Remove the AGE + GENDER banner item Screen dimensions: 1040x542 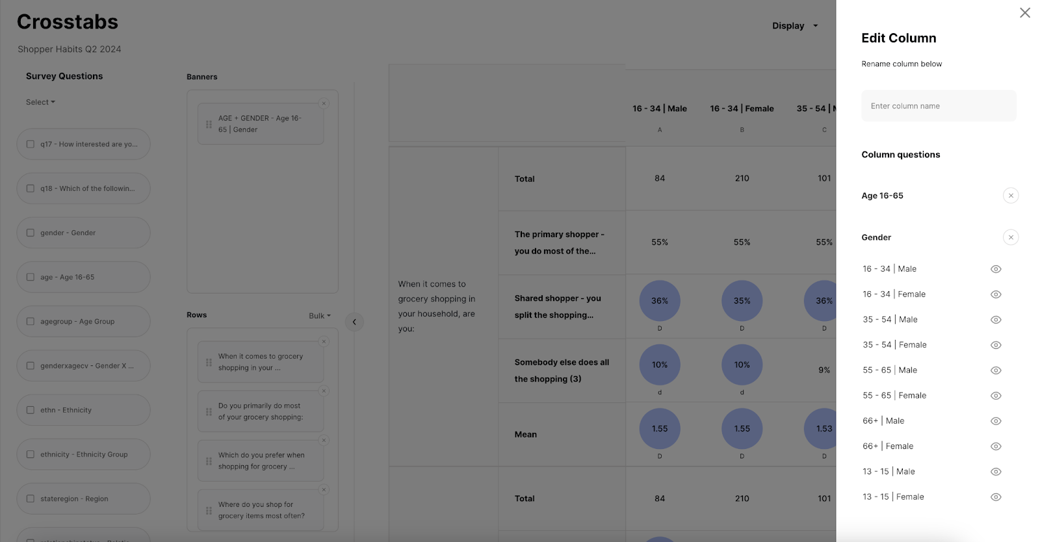[x=324, y=103]
